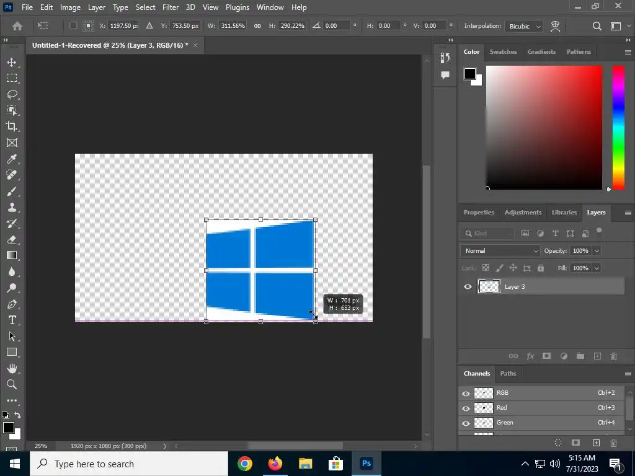
Task: Open the Layers panel flyout menu
Action: click(628, 213)
